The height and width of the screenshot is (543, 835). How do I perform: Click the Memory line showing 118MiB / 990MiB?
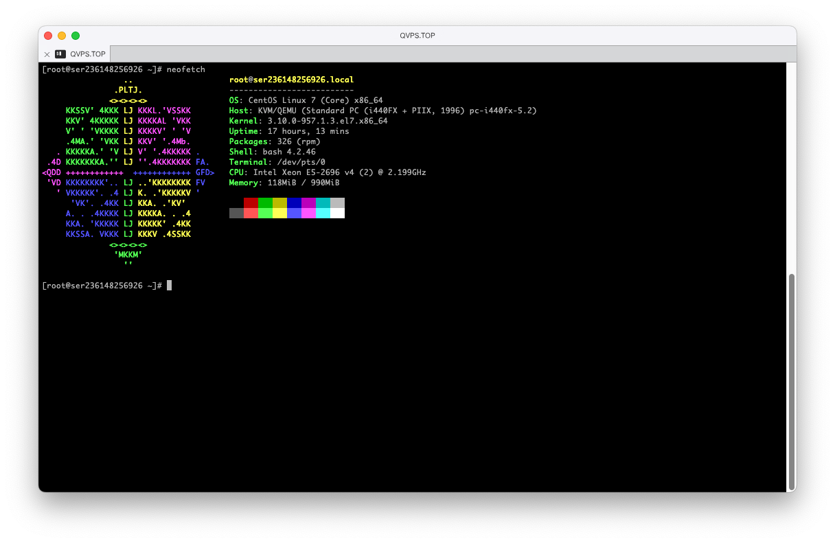[284, 183]
